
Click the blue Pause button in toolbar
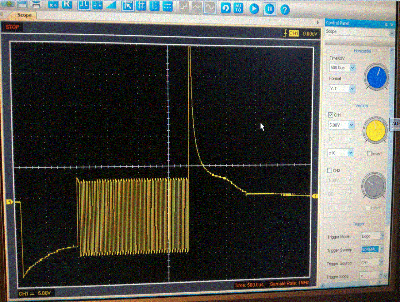[269, 9]
